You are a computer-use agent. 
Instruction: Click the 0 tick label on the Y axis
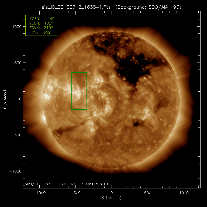pyautogui.click(x=20, y=99)
